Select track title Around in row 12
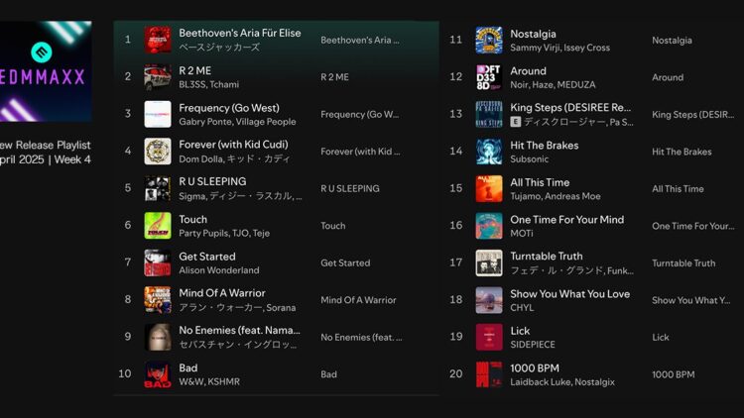The width and height of the screenshot is (744, 418). coord(528,71)
